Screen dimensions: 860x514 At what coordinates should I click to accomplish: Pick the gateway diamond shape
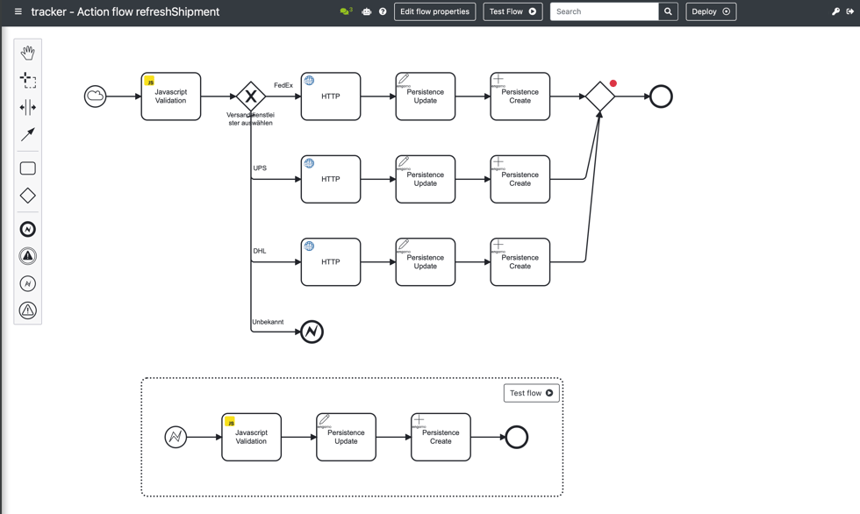(28, 196)
